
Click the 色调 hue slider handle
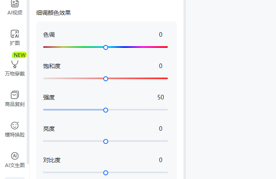click(106, 47)
